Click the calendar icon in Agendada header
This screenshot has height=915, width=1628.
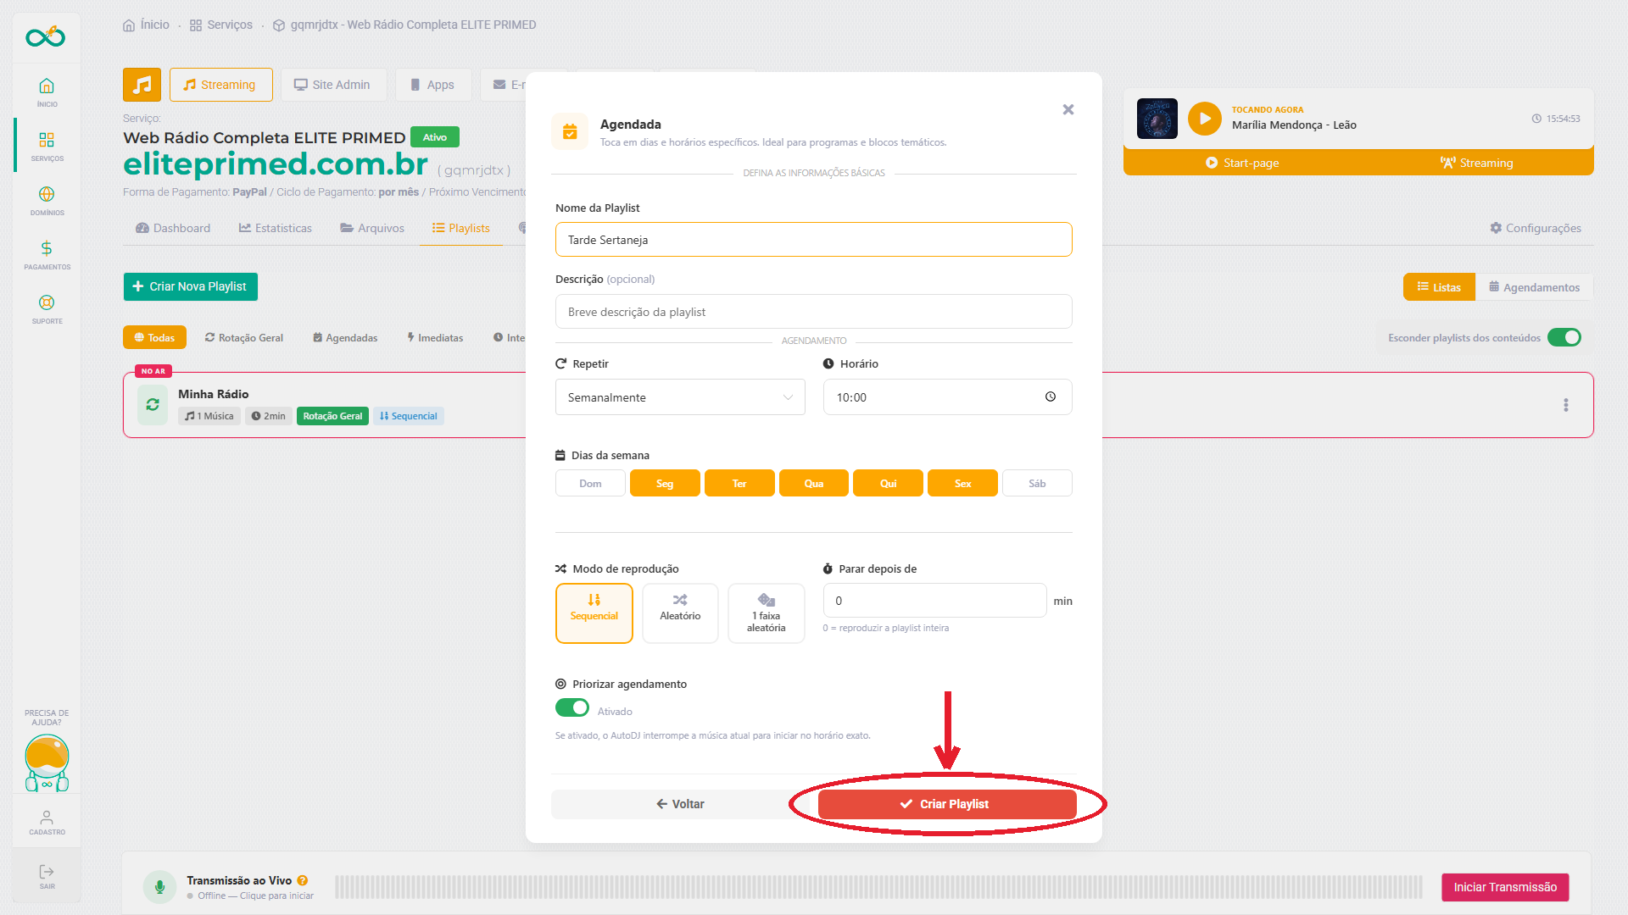pos(570,131)
